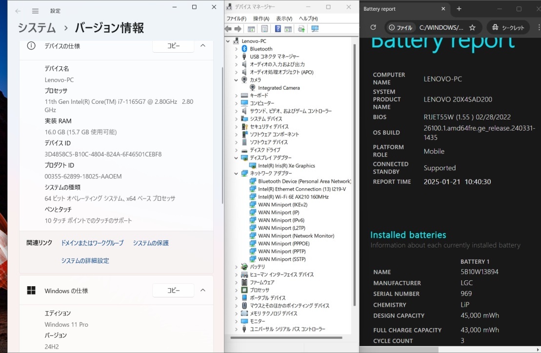This screenshot has height=353, width=541.
Task: Collapse the ネットワーク アダプター category
Action: point(236,174)
